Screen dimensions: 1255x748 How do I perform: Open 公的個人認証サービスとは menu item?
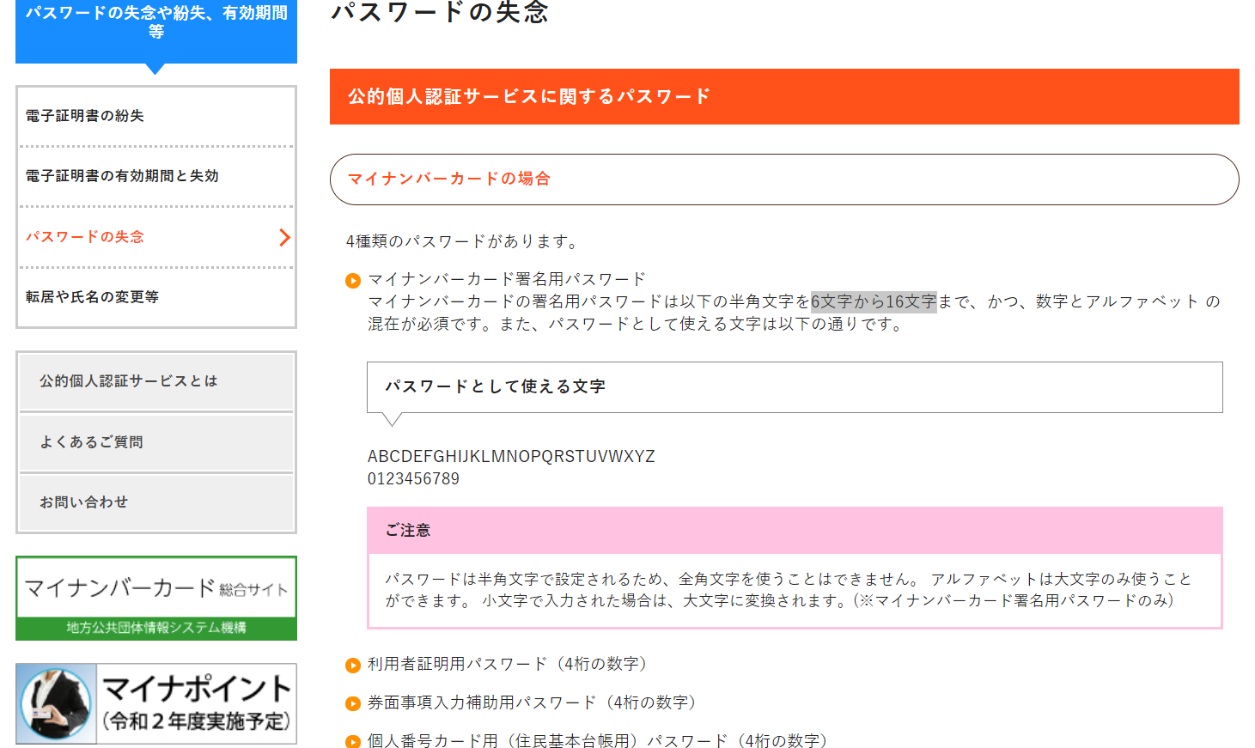coord(156,381)
